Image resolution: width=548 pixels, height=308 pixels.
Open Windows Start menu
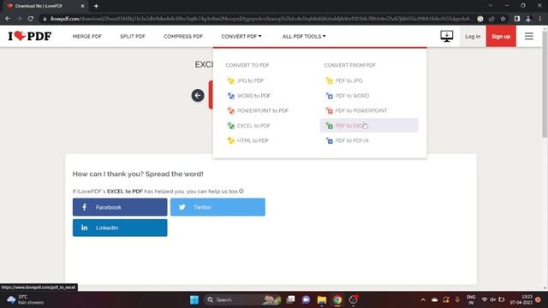[x=194, y=299]
